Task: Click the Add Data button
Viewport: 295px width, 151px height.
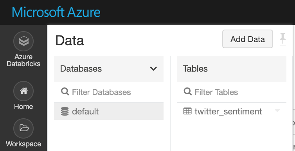Action: (248, 39)
